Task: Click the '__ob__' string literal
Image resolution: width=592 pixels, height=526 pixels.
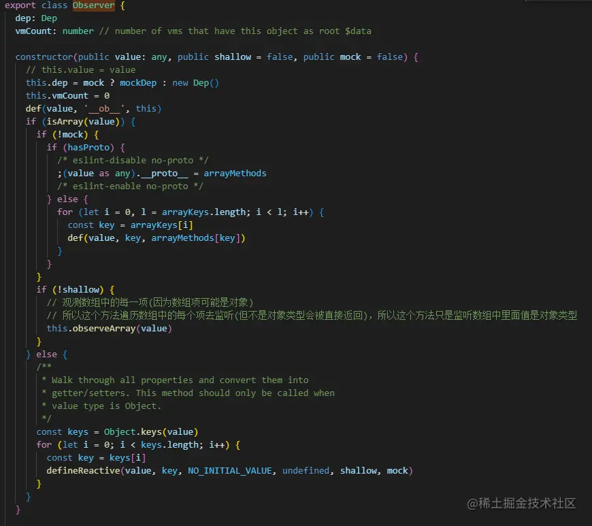Action: (104, 109)
